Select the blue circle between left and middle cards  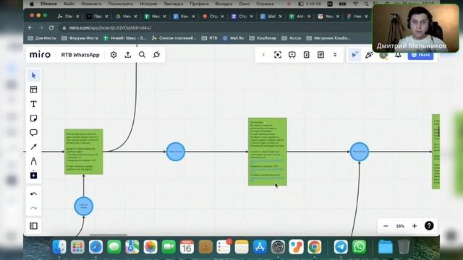[176, 152]
